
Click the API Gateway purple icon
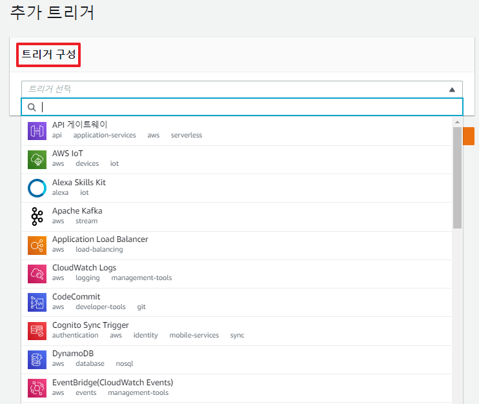click(37, 131)
